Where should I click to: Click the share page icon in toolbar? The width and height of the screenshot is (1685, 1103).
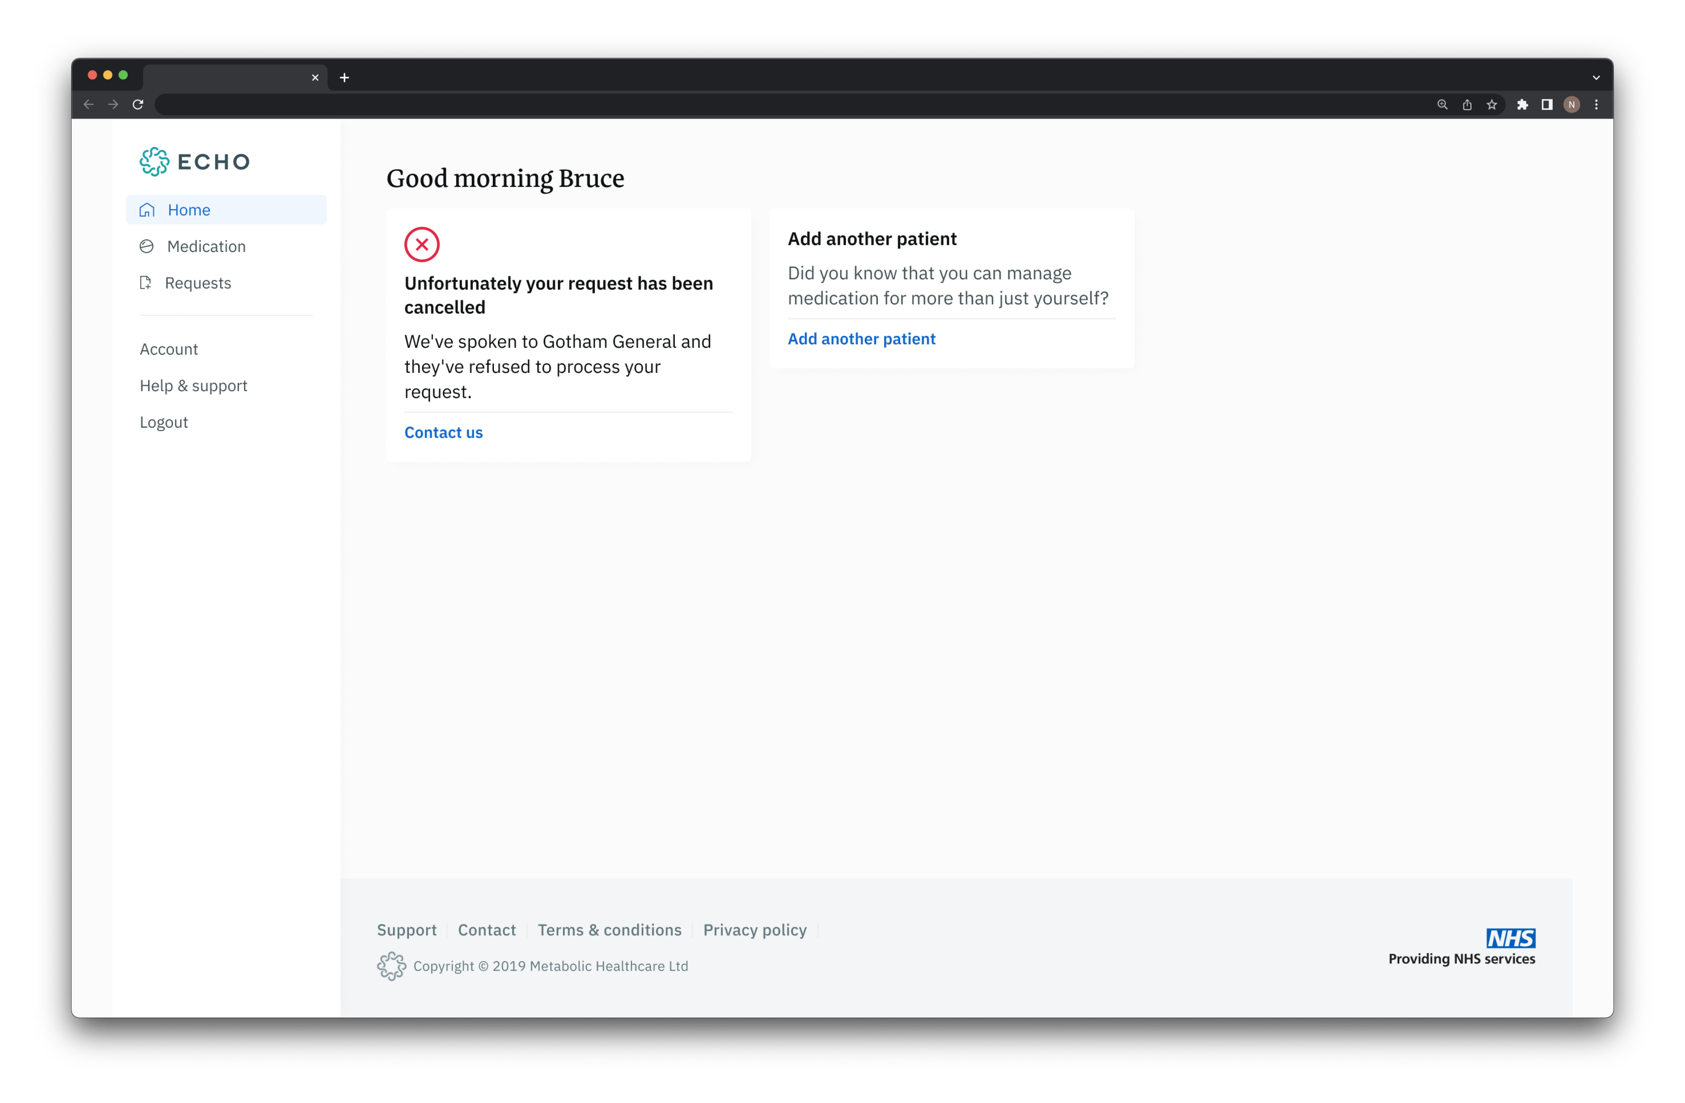click(x=1467, y=105)
